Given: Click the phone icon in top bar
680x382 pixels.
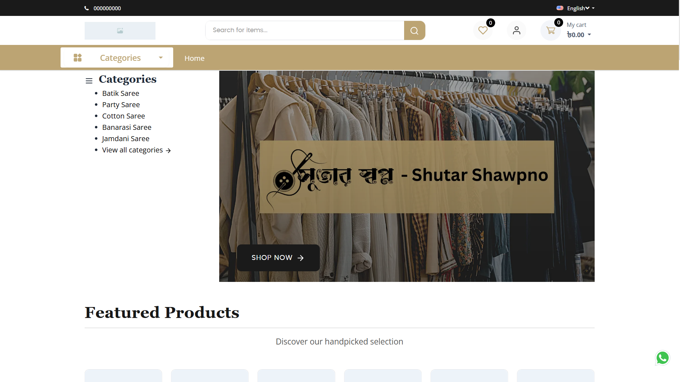Looking at the screenshot, I should pos(86,8).
